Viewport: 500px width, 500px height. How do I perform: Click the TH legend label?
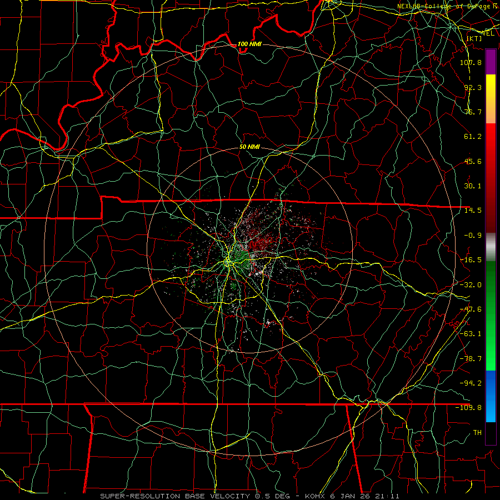(x=477, y=433)
